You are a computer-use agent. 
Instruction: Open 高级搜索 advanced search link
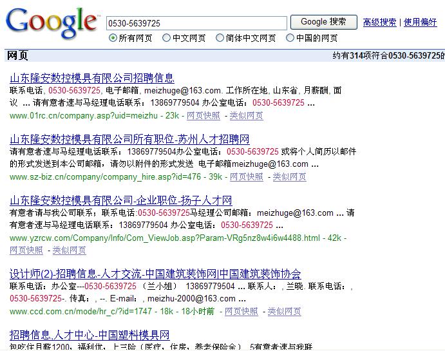click(x=379, y=22)
